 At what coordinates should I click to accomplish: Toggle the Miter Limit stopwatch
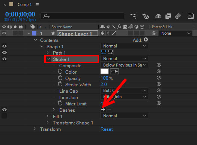coord(60,103)
